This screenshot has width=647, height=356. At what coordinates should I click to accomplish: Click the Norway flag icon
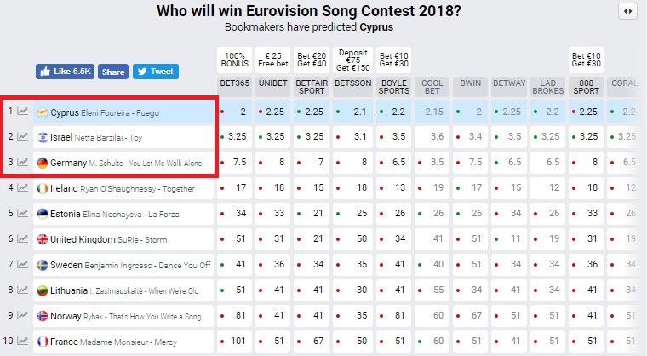[43, 316]
